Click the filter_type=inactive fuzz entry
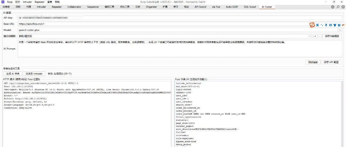This screenshot has height=147, width=346. coord(188,117)
